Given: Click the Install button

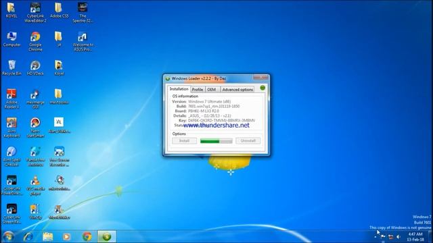Looking at the screenshot, I should point(184,141).
